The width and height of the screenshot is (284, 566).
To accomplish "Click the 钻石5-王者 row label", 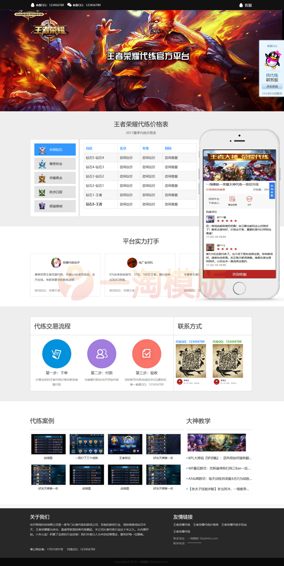I will pos(94,204).
